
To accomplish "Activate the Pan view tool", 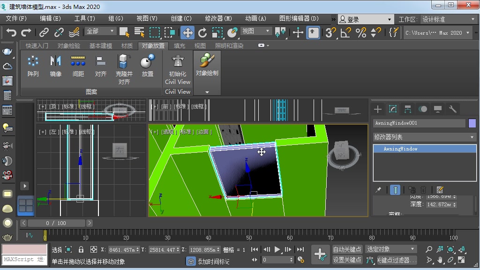I will (x=440, y=260).
